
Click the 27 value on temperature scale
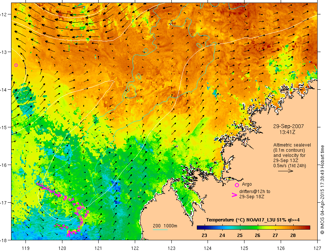(275, 235)
